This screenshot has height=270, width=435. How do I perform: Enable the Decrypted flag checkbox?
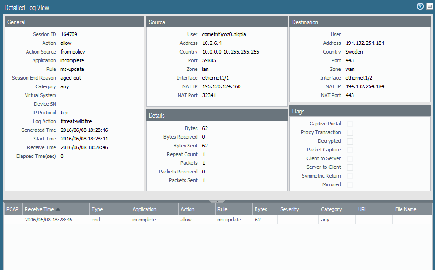click(x=350, y=141)
